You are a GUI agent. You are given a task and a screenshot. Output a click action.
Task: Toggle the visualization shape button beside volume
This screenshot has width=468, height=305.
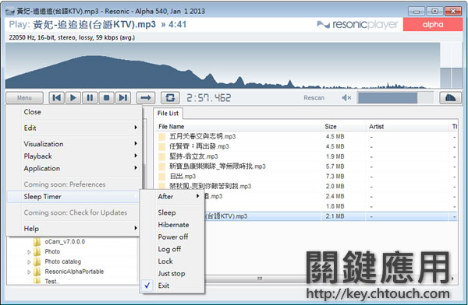450,98
